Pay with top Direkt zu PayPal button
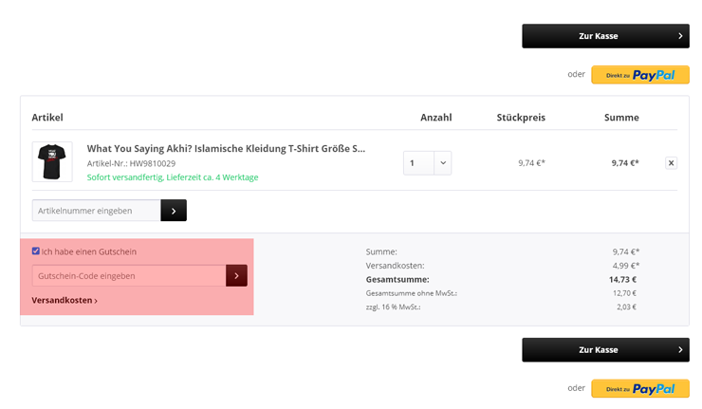 click(x=640, y=75)
